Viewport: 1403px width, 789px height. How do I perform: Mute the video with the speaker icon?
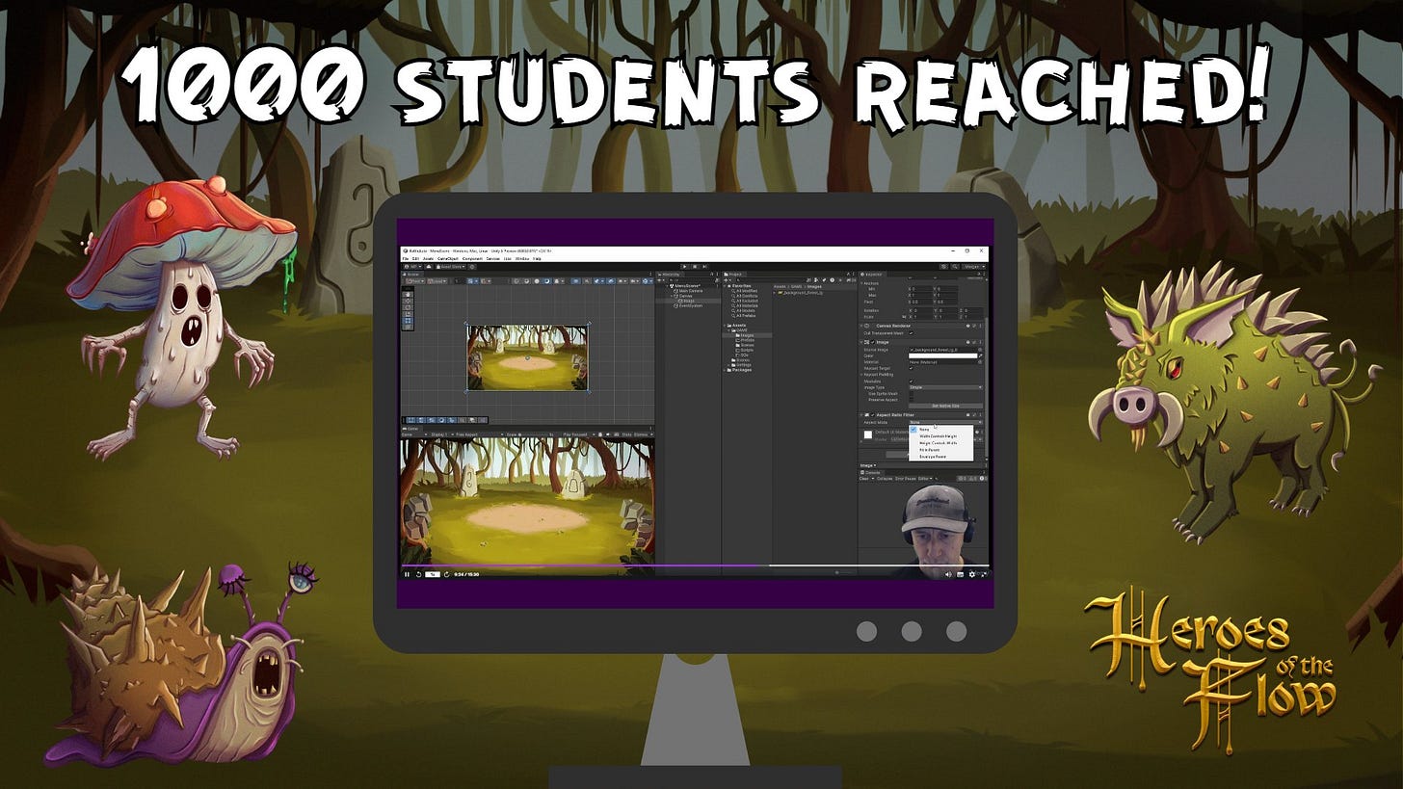pyautogui.click(x=947, y=574)
